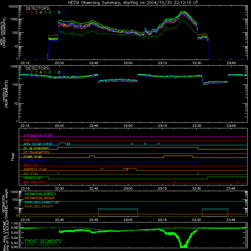Viewport: 251px width, 251px height.
Task: Click yellow detector 4 label in rear segments legend
Action: point(41,72)
